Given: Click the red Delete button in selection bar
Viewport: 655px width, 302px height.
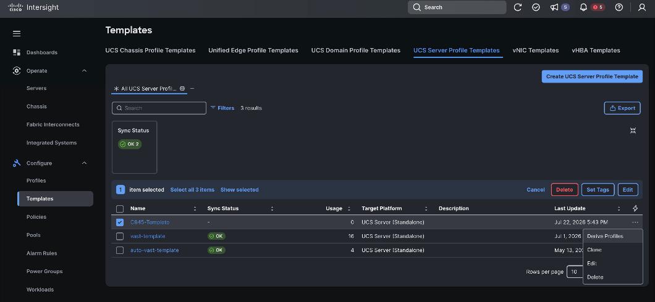Looking at the screenshot, I should point(564,190).
